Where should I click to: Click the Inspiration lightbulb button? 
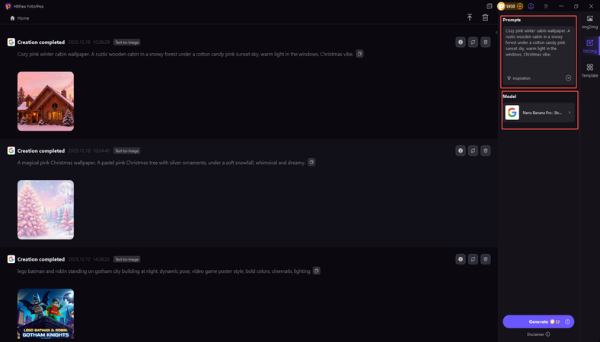519,78
